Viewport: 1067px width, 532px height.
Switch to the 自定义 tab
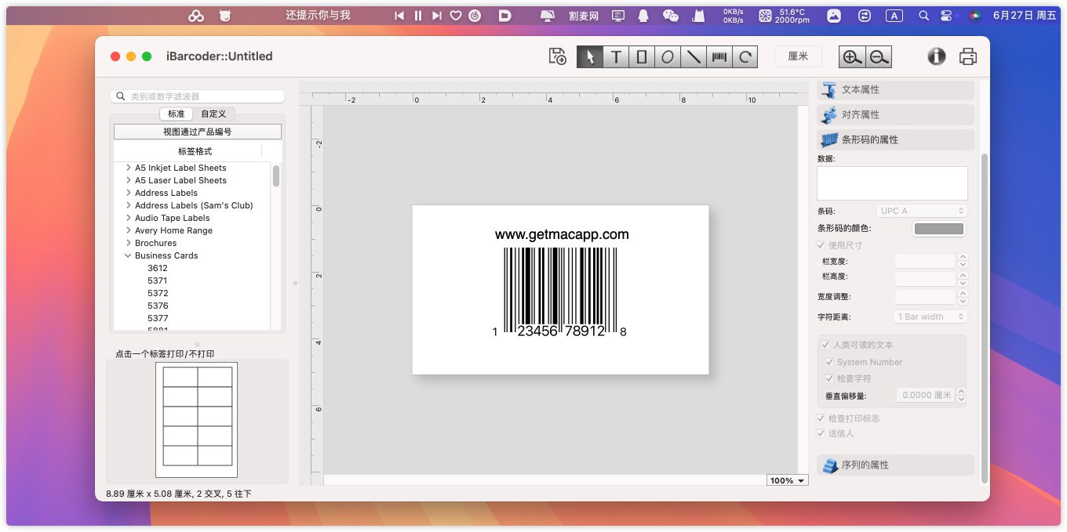click(213, 114)
